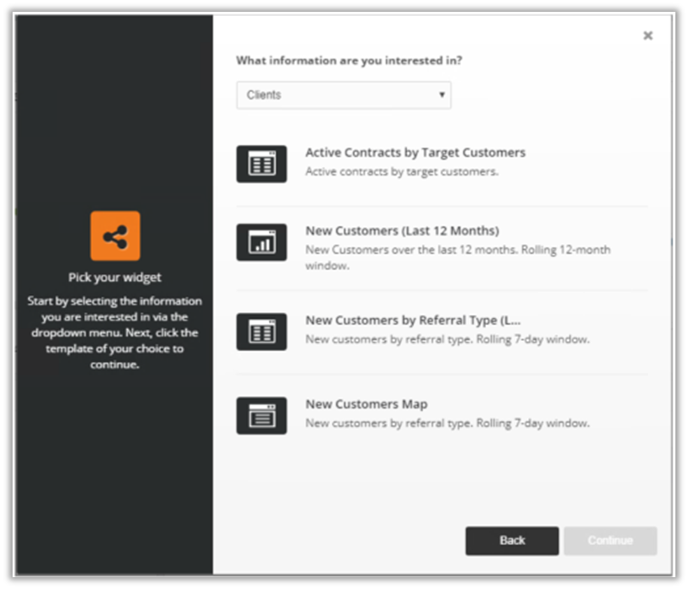Click the instruction paragraph in the dark sidebar
Viewport: 688px width, 589px height.
point(115,333)
